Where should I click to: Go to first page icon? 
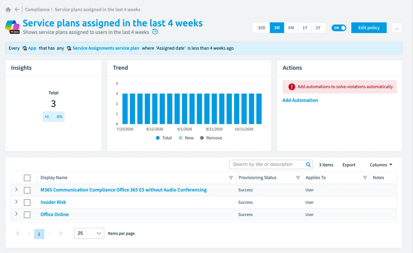pyautogui.click(x=18, y=234)
